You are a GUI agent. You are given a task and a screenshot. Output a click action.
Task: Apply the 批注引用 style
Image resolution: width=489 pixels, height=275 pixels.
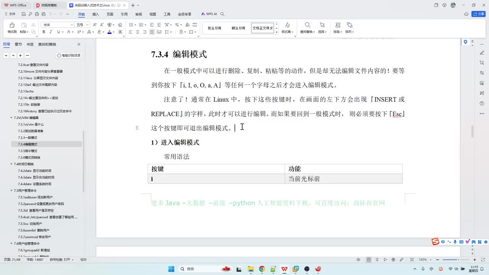click(x=214, y=28)
